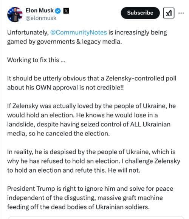Click the capitalized word OWN in the post
The image size is (189, 219).
[x=43, y=88]
